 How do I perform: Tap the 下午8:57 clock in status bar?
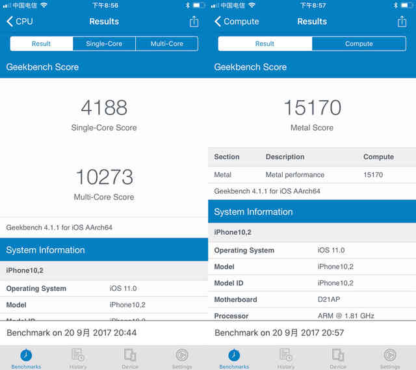tap(313, 5)
